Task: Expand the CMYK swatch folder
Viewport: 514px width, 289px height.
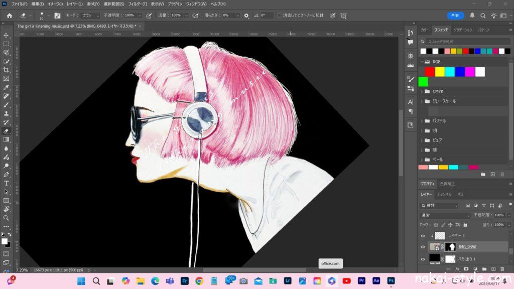Action: (421, 91)
